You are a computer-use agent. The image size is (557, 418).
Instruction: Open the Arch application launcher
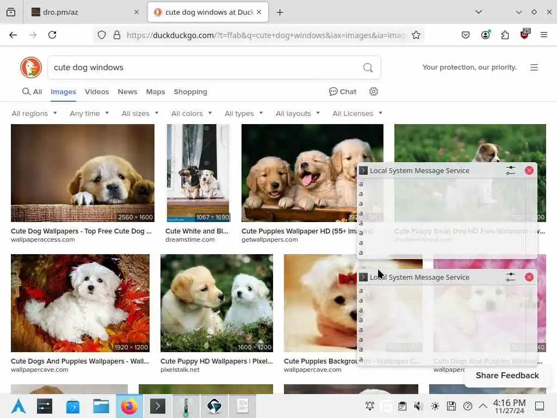18,406
